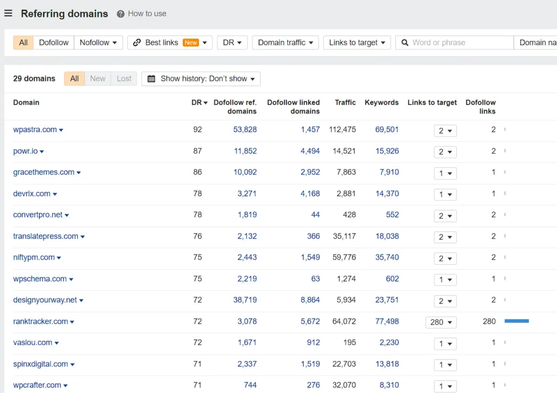Open ranktracker.com 280 links dropdown
Viewport: 557px width, 393px height.
(x=441, y=322)
